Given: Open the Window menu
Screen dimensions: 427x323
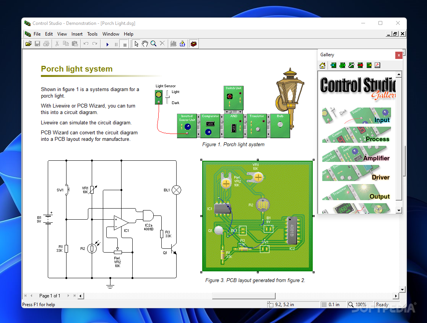Looking at the screenshot, I should pyautogui.click(x=111, y=34).
